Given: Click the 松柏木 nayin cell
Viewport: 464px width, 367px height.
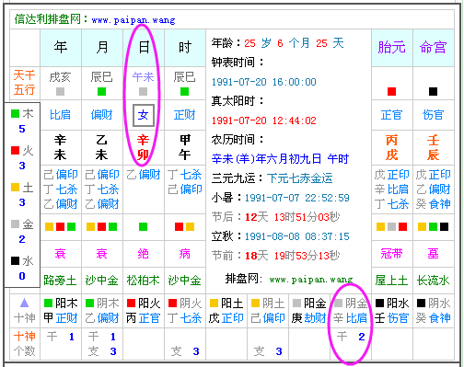Looking at the screenshot, I should coord(143,281).
